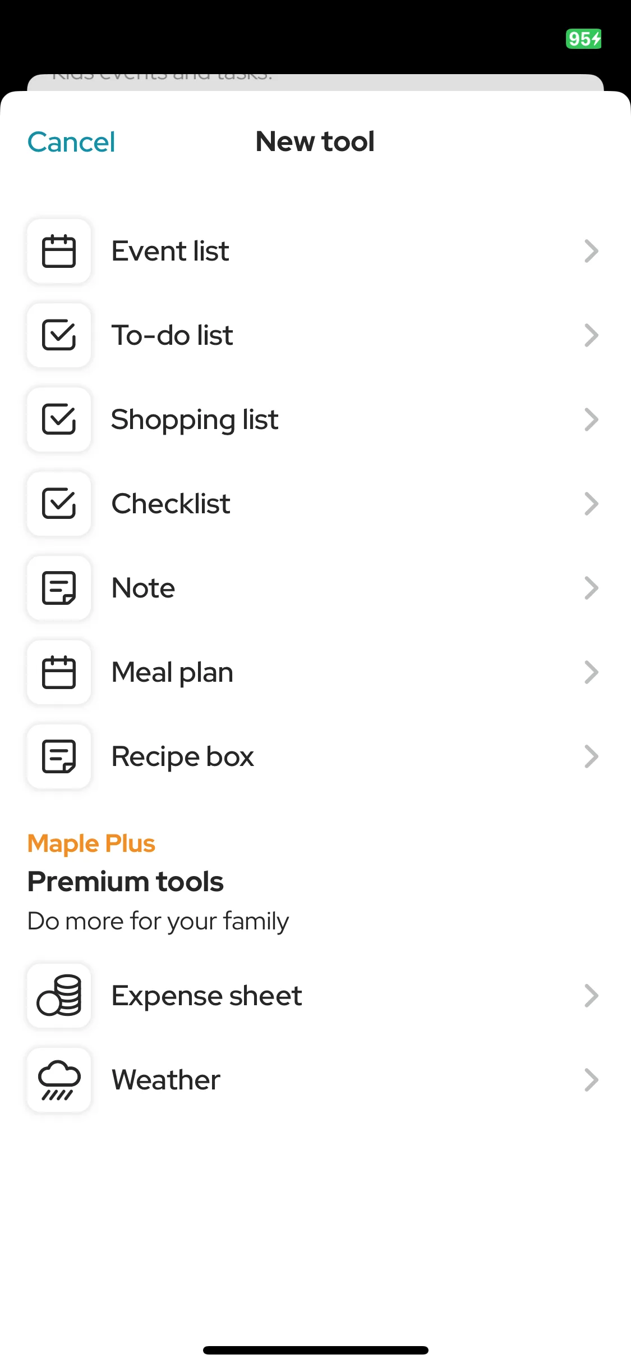Open the Event list chevron arrow
This screenshot has height=1368, width=631.
pyautogui.click(x=591, y=251)
